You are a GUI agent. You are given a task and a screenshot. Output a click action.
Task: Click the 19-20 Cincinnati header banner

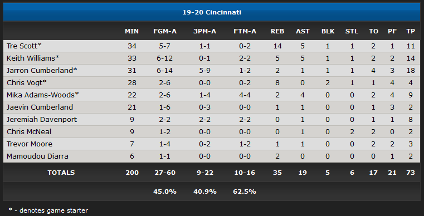pyautogui.click(x=212, y=12)
